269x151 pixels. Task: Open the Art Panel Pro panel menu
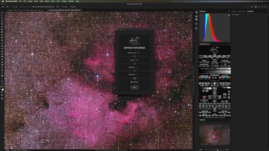click(x=229, y=44)
